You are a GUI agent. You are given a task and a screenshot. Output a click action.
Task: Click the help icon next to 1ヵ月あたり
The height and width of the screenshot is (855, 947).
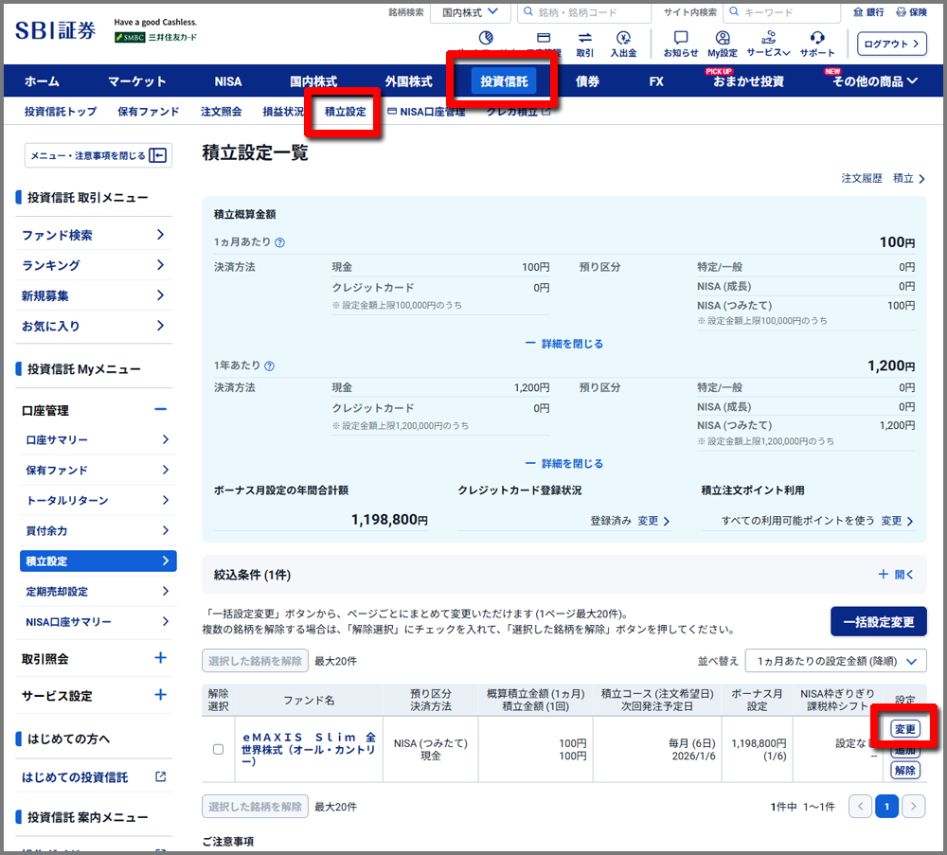[279, 242]
